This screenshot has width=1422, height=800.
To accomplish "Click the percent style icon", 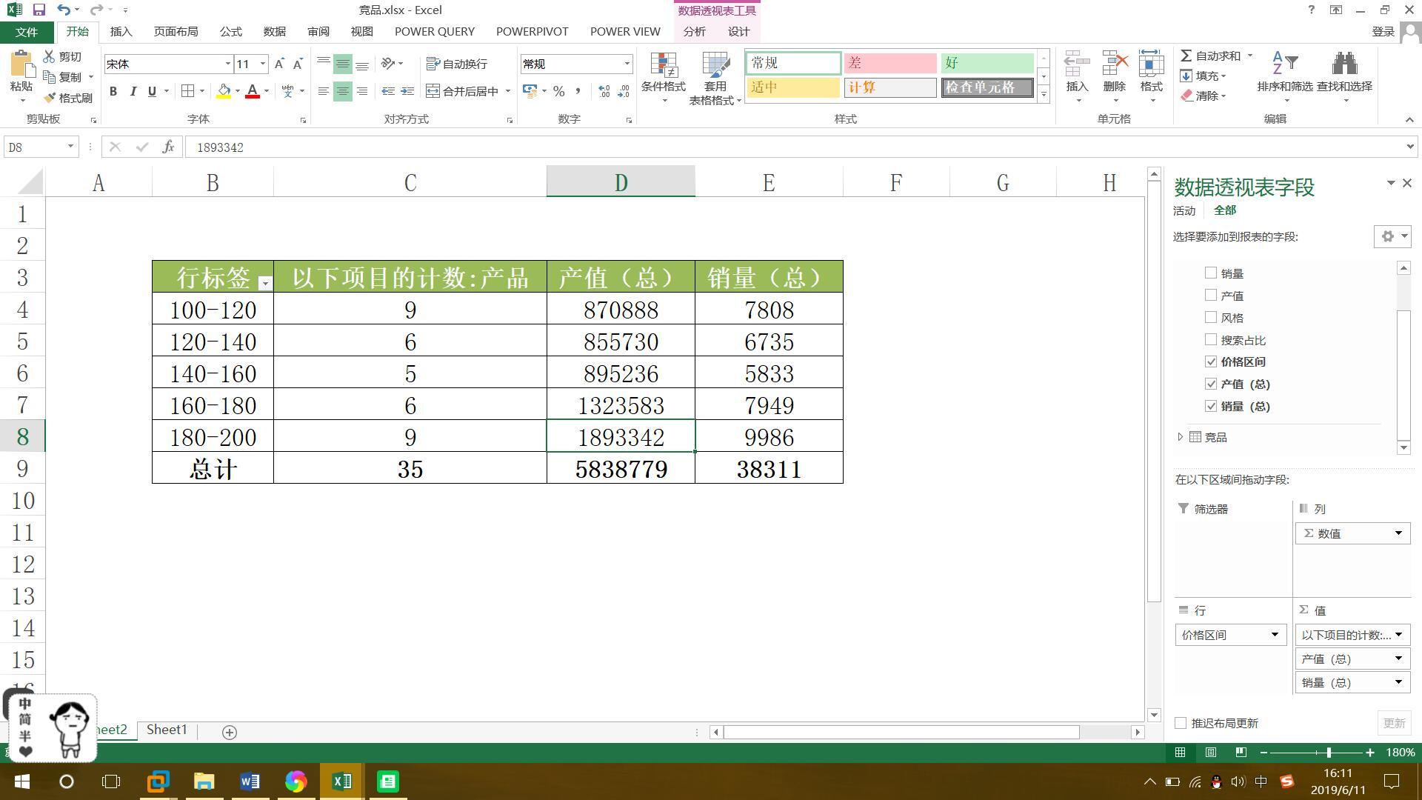I will tap(558, 91).
